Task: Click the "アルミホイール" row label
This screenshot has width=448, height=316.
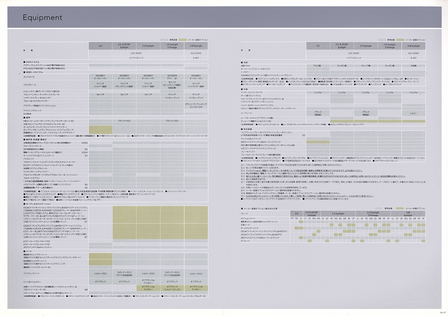Action: [30, 85]
